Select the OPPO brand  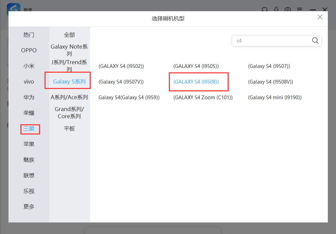click(x=29, y=50)
